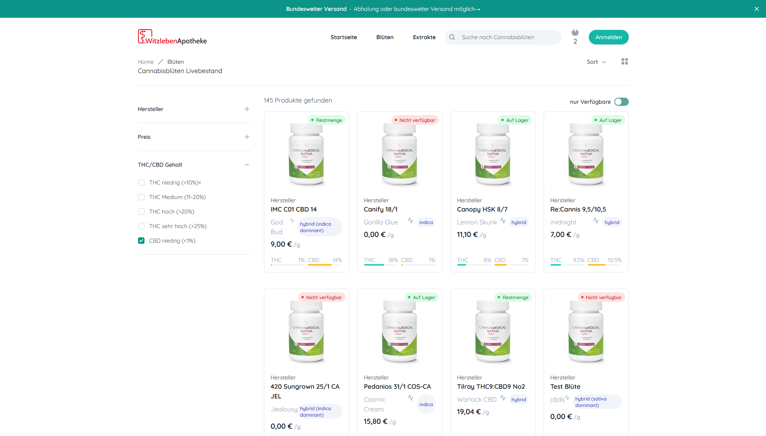Click Nicht verfügbar badge on Canify card
This screenshot has height=436, width=766.
pyautogui.click(x=415, y=120)
